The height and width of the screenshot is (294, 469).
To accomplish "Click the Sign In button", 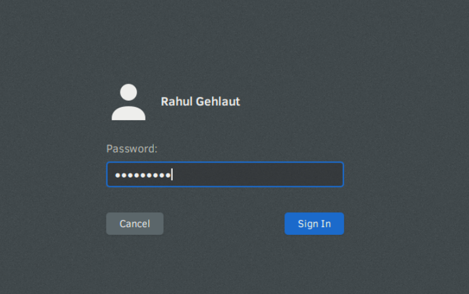I will (x=315, y=223).
